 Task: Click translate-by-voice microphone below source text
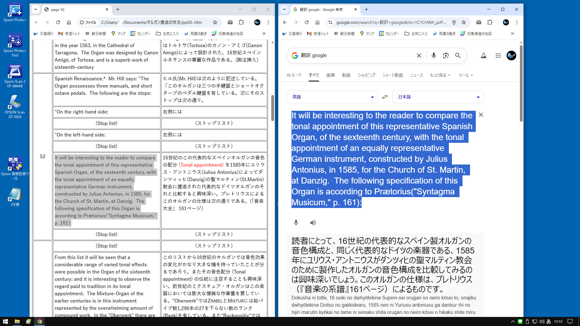[296, 223]
